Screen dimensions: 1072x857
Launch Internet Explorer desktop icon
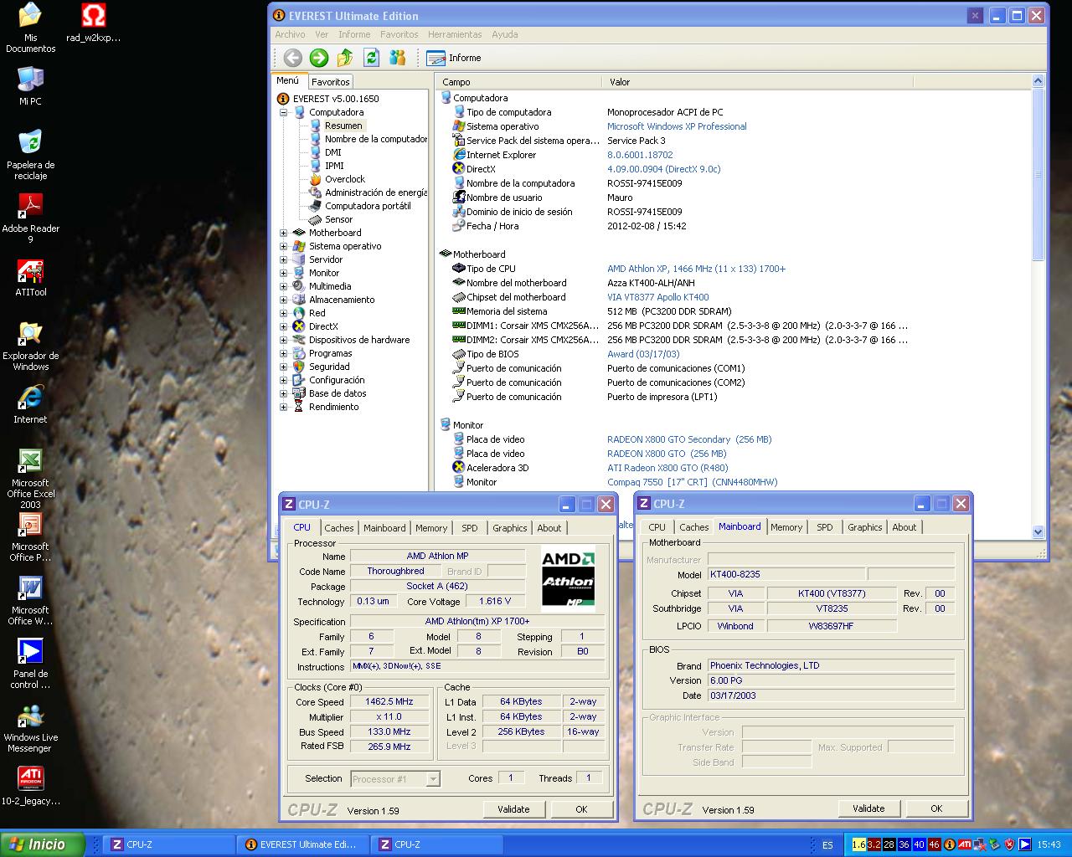[x=30, y=404]
